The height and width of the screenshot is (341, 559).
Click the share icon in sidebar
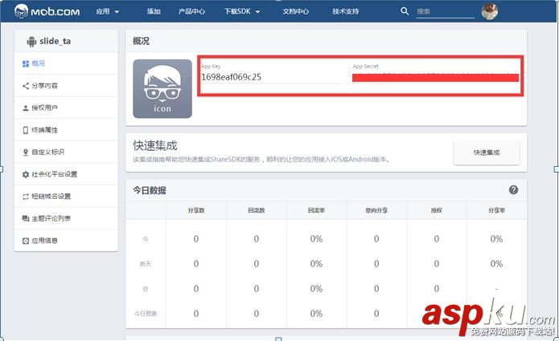click(x=26, y=86)
